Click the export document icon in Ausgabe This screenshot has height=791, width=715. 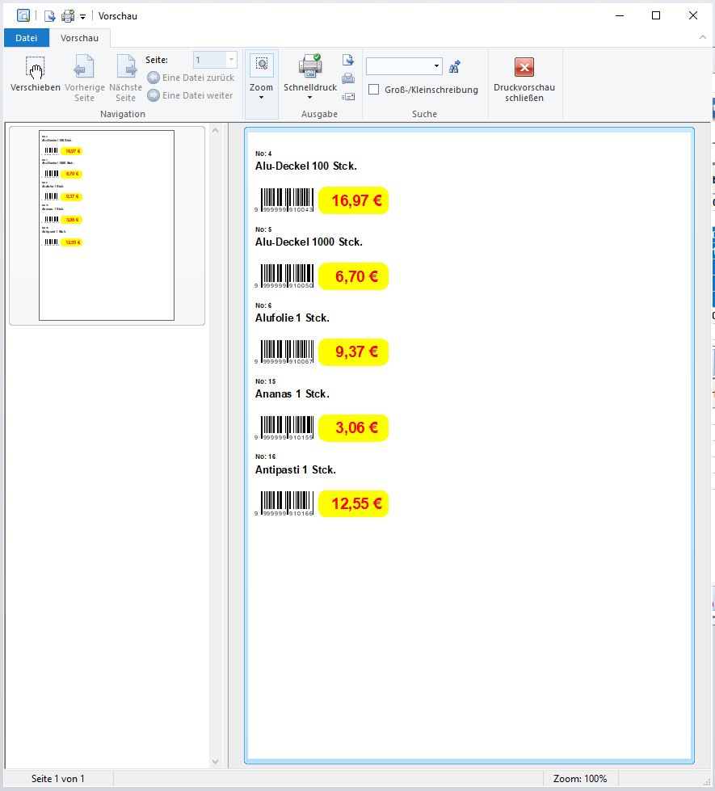point(348,61)
